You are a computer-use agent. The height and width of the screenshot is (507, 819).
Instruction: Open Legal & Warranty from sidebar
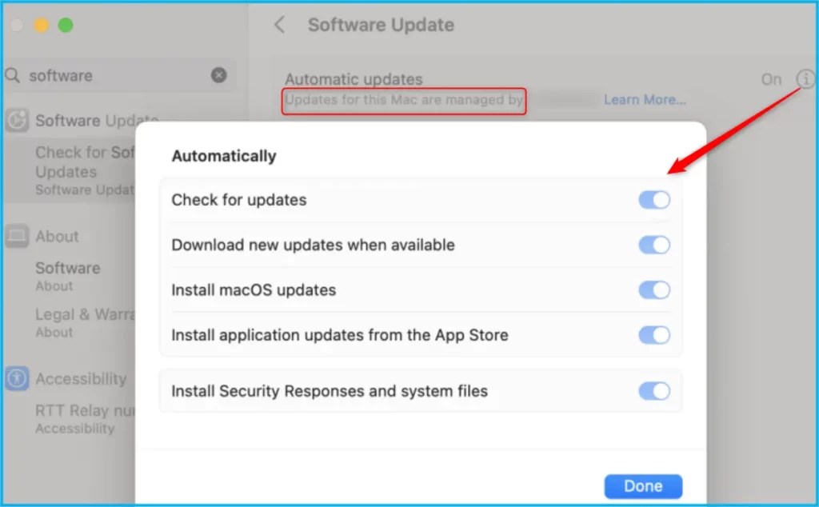click(80, 314)
